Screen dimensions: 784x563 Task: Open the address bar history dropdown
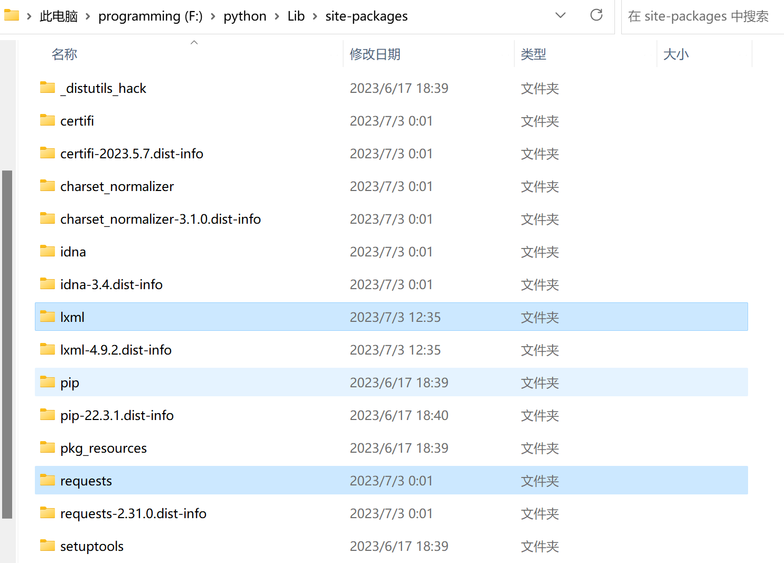[561, 15]
